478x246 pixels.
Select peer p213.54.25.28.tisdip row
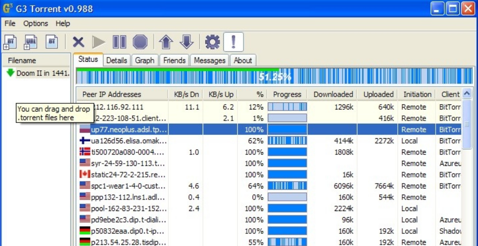[x=268, y=242]
